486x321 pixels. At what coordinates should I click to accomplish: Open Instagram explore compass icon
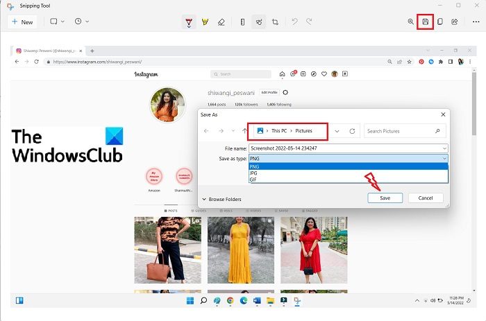pos(314,74)
